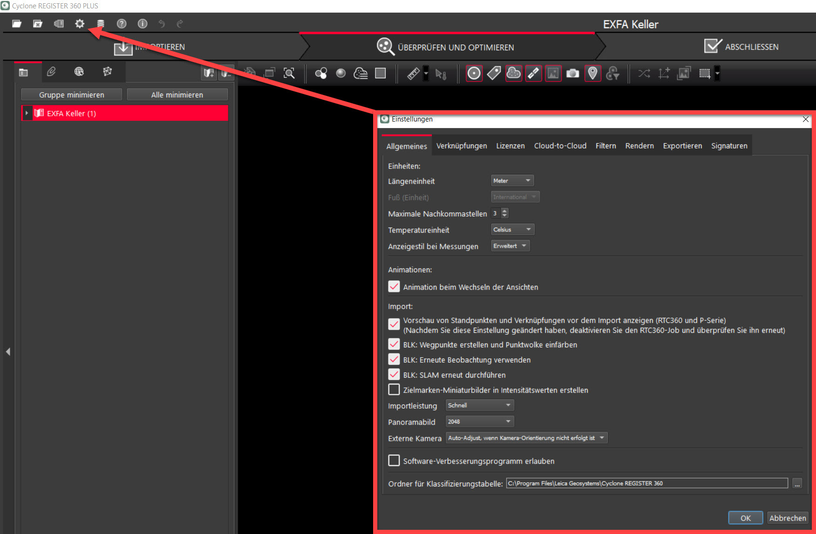Toggle the point cloud display icon
Image resolution: width=816 pixels, height=534 pixels.
(514, 73)
